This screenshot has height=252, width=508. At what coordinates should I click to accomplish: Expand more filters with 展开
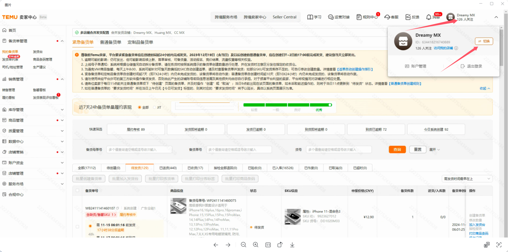click(435, 150)
